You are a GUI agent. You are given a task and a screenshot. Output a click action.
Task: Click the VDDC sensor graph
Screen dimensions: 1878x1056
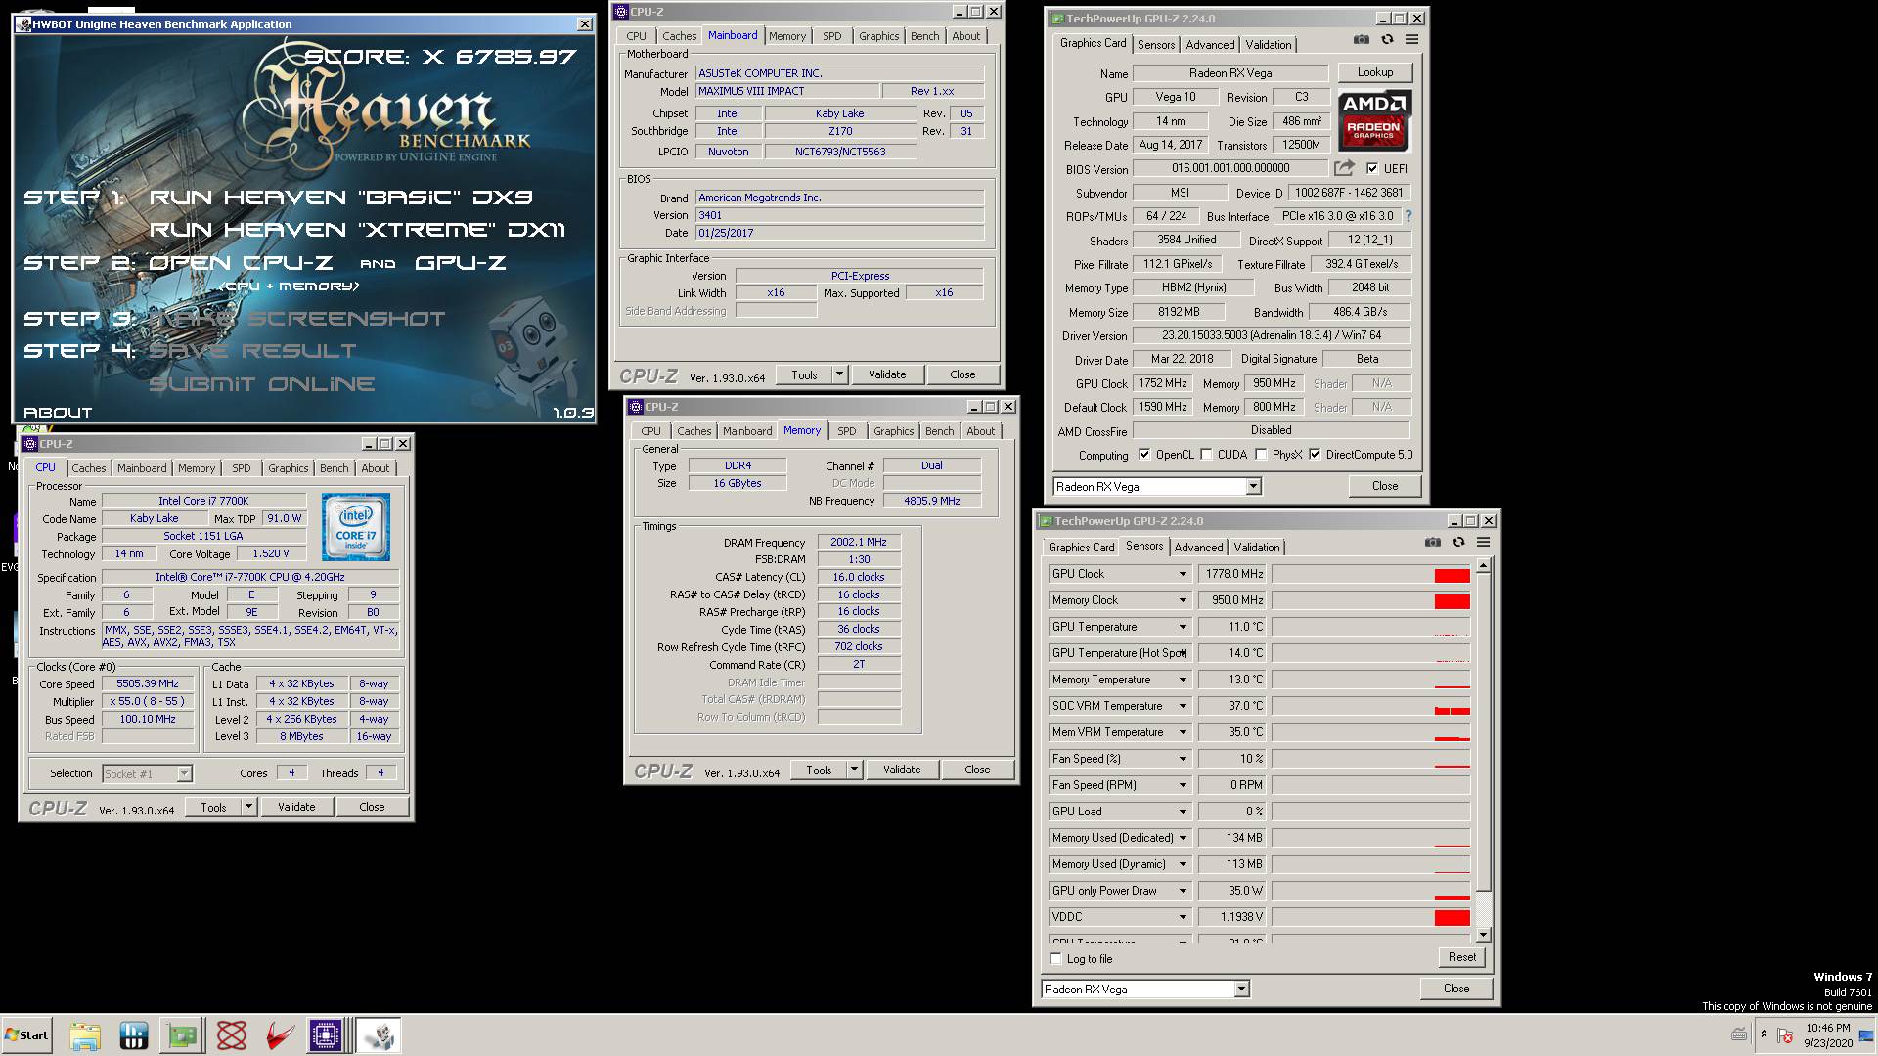coord(1371,917)
